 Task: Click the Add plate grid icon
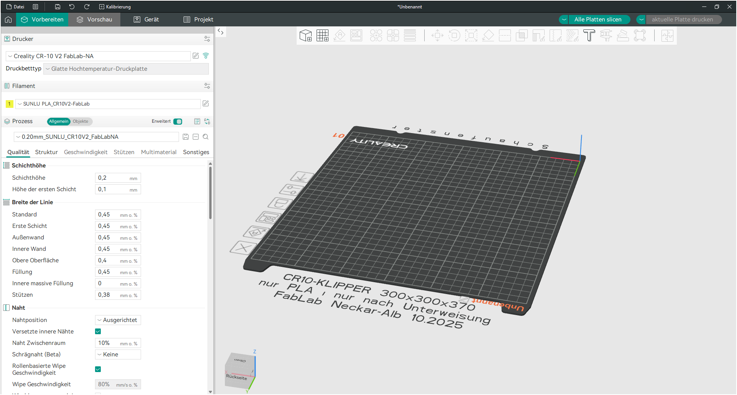coord(322,36)
